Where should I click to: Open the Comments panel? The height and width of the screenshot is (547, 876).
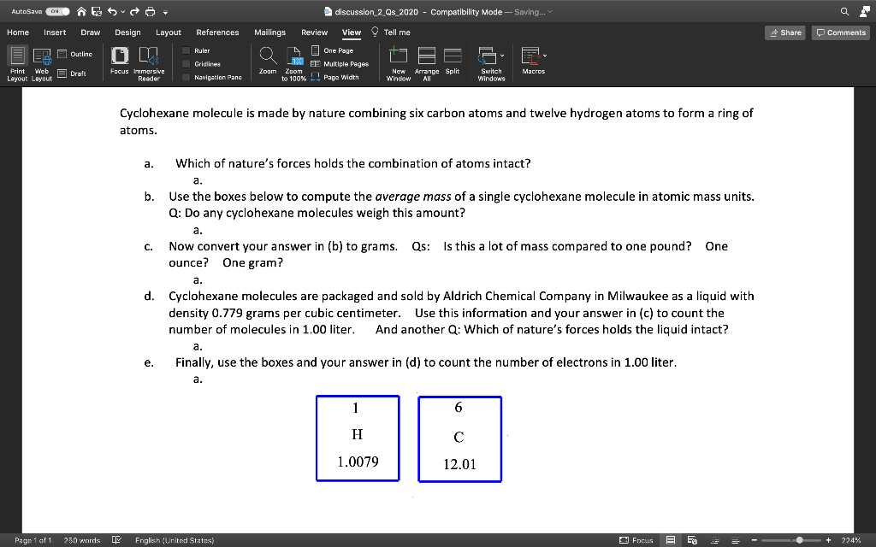click(x=839, y=32)
